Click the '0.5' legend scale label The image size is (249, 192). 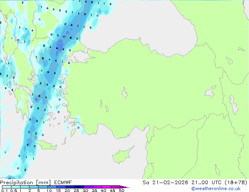14,190
